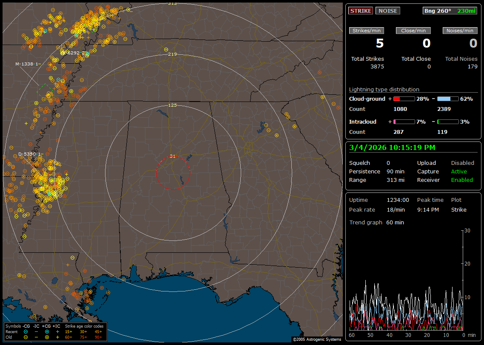Click the cyan recent +IC plus symbol
Screen dimensions: 484x345
pyautogui.click(x=57, y=331)
